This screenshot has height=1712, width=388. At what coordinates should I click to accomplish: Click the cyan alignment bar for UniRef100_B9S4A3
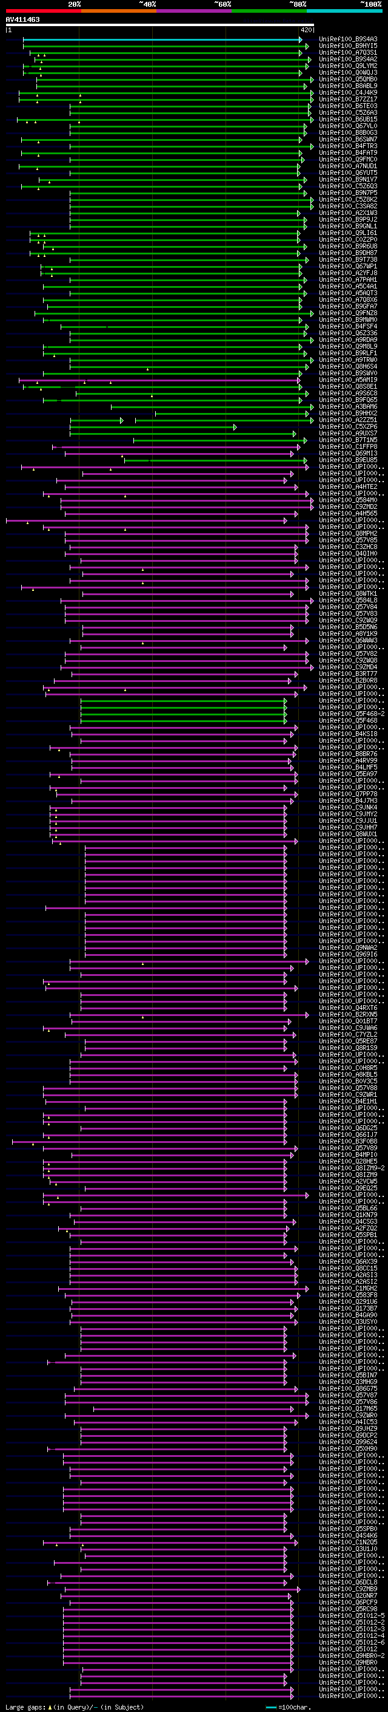(x=162, y=40)
